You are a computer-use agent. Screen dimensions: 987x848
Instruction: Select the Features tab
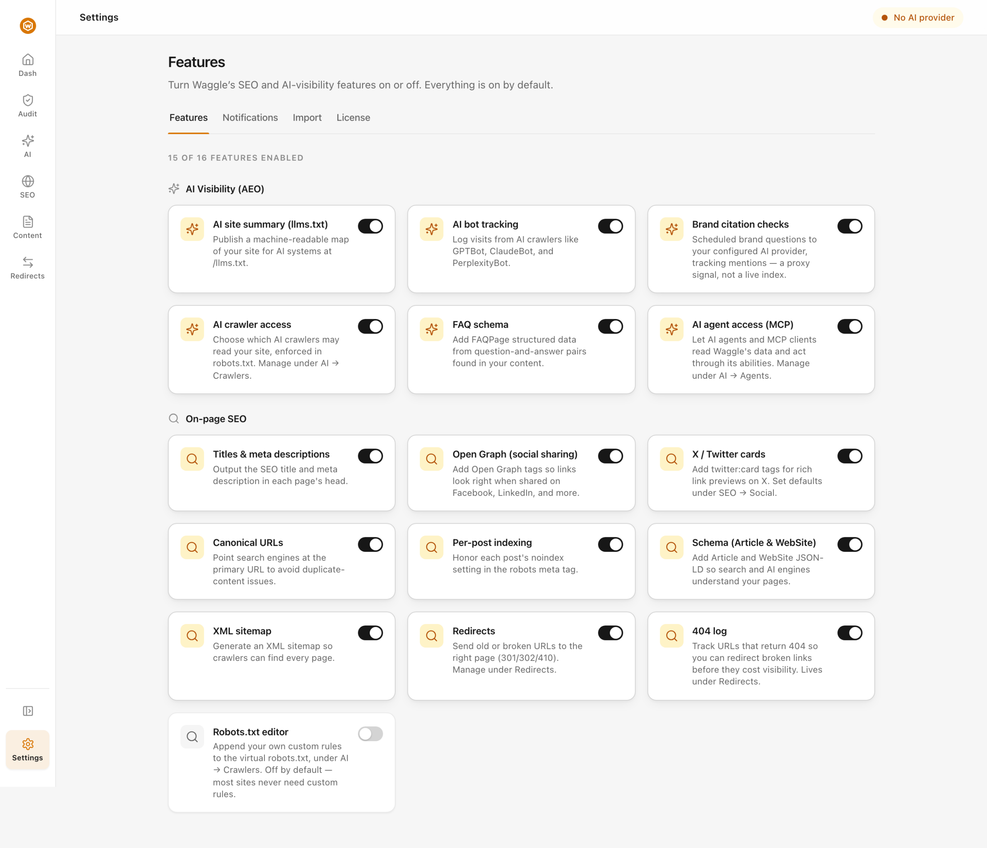(x=188, y=118)
